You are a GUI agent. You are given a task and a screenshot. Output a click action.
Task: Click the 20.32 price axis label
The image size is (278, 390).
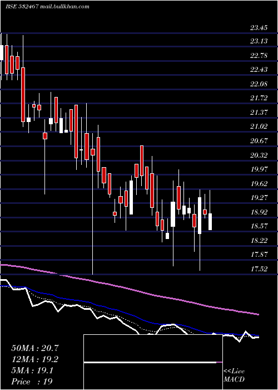click(259, 155)
